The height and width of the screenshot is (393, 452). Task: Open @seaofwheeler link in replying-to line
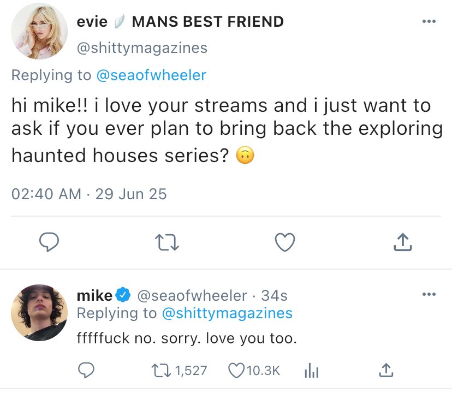151,75
